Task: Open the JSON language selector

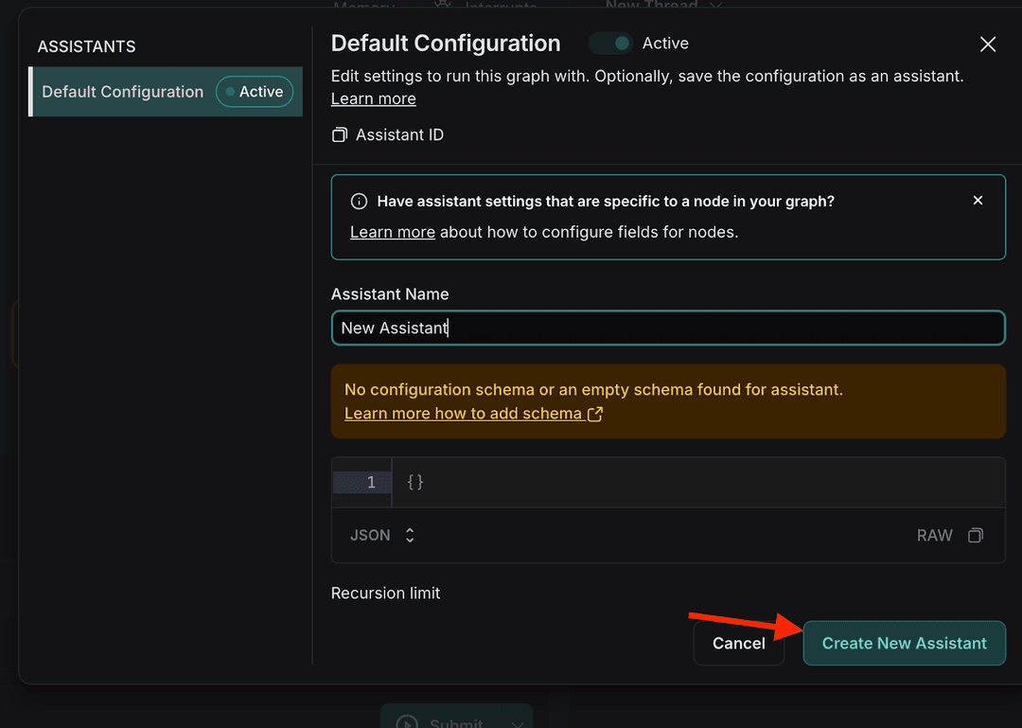Action: 381,535
